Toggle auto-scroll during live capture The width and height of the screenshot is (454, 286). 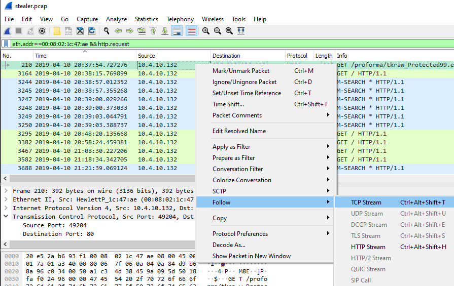[177, 31]
